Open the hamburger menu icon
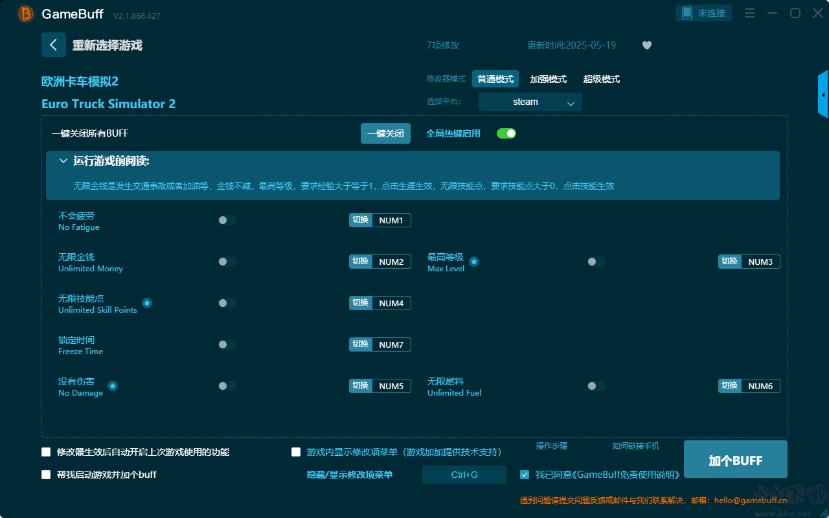The width and height of the screenshot is (829, 518). (749, 13)
